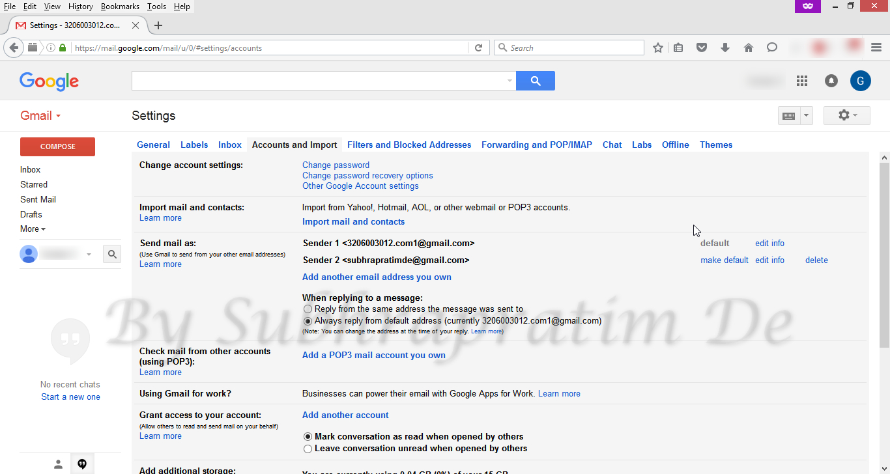Delete the Sender 2 address
The height and width of the screenshot is (474, 890).
[x=816, y=260]
